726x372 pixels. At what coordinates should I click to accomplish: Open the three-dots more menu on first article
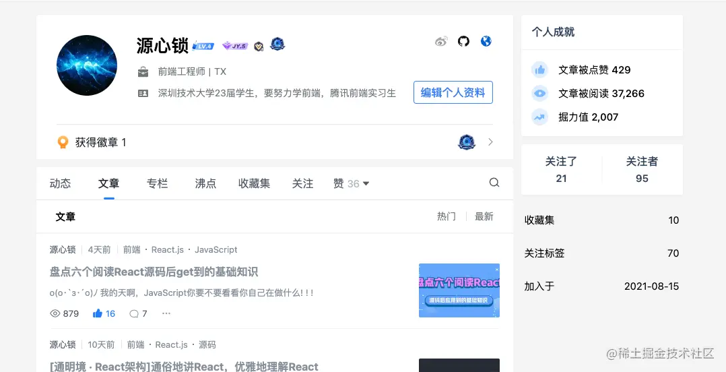(x=166, y=313)
